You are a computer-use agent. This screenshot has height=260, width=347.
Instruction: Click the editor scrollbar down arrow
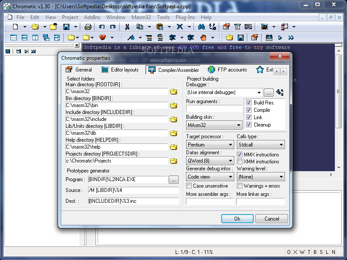(x=339, y=168)
